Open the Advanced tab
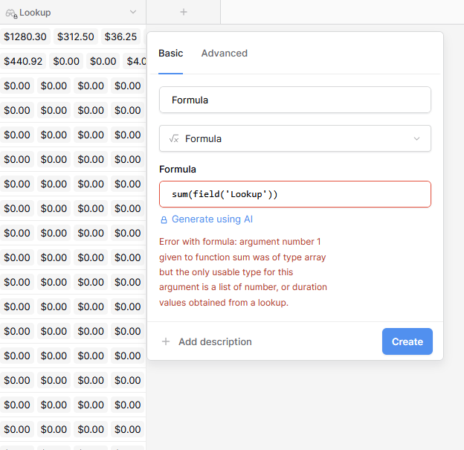Viewport: 464px width, 450px height. coord(224,54)
